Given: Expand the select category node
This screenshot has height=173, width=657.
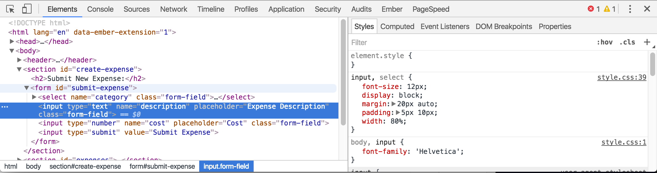Looking at the screenshot, I should pos(34,97).
